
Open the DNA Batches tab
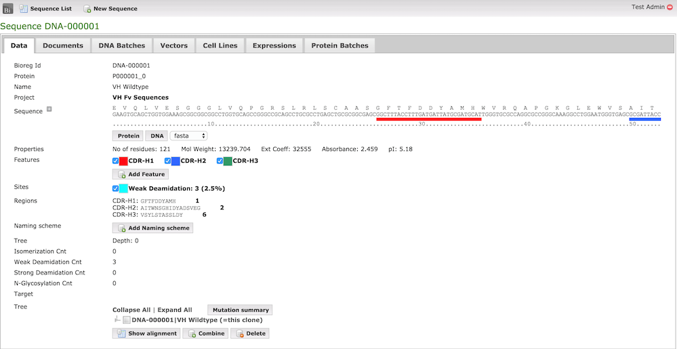pyautogui.click(x=122, y=45)
